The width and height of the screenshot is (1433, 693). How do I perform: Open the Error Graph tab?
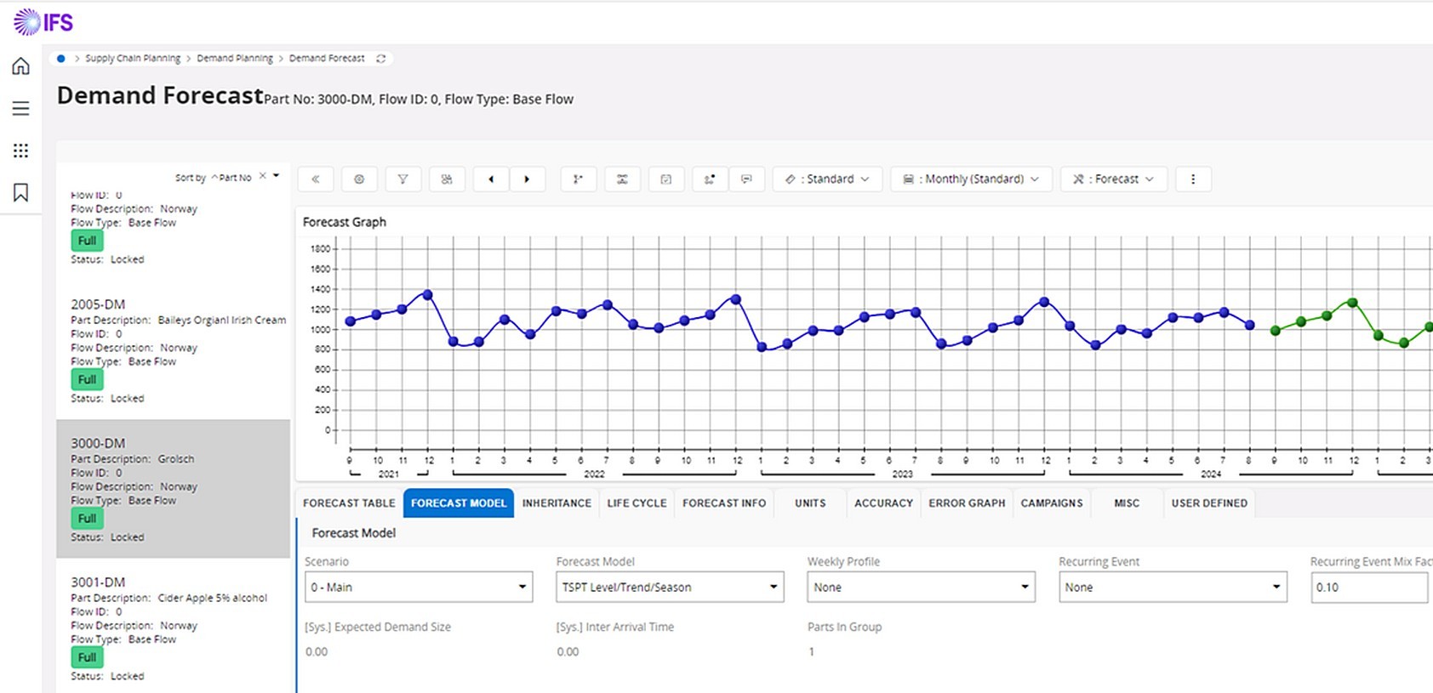[967, 503]
